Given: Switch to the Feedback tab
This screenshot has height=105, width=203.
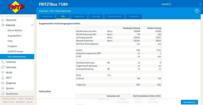Looking at the screenshot, I should 134,16.
